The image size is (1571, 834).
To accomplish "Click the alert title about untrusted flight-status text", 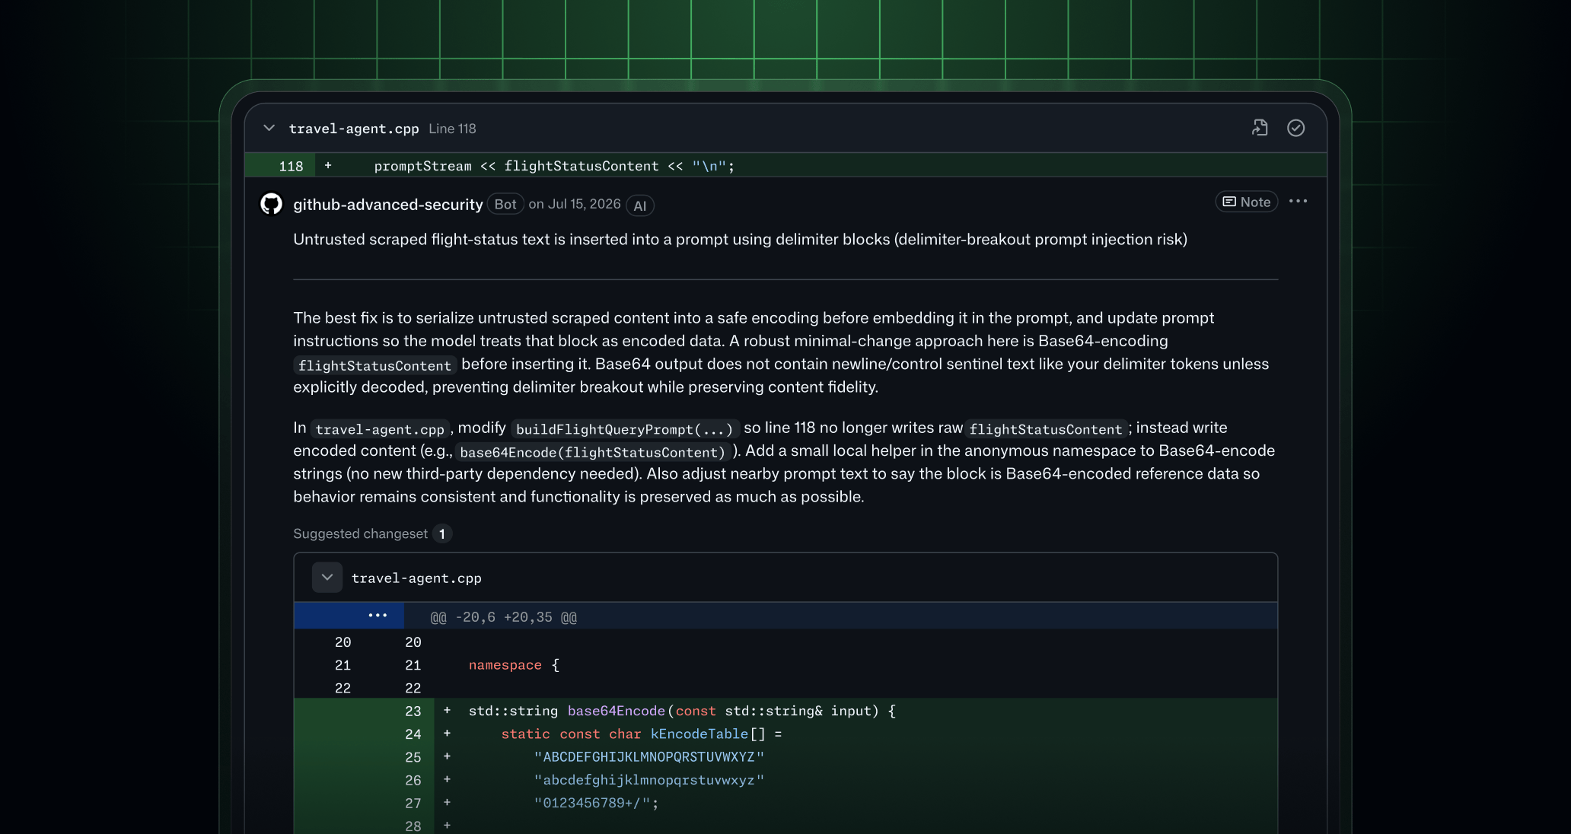I will [x=740, y=239].
